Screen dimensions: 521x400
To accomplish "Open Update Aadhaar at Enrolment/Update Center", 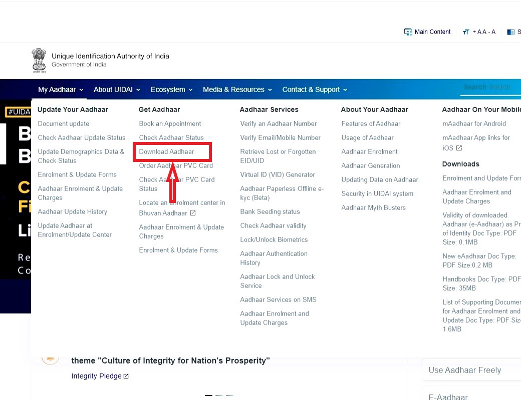I will coord(75,230).
